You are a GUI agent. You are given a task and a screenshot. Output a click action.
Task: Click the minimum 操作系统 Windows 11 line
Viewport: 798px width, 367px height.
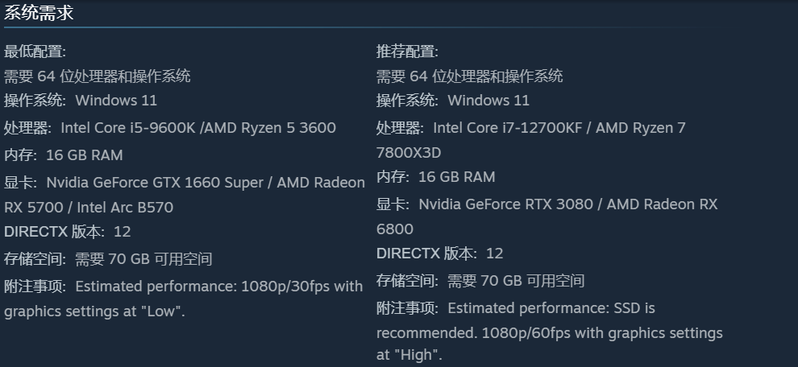81,101
